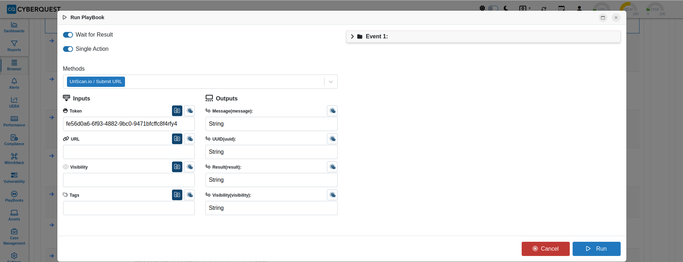
Task: Maximize the Run PlayBook dialog
Action: coord(603,17)
